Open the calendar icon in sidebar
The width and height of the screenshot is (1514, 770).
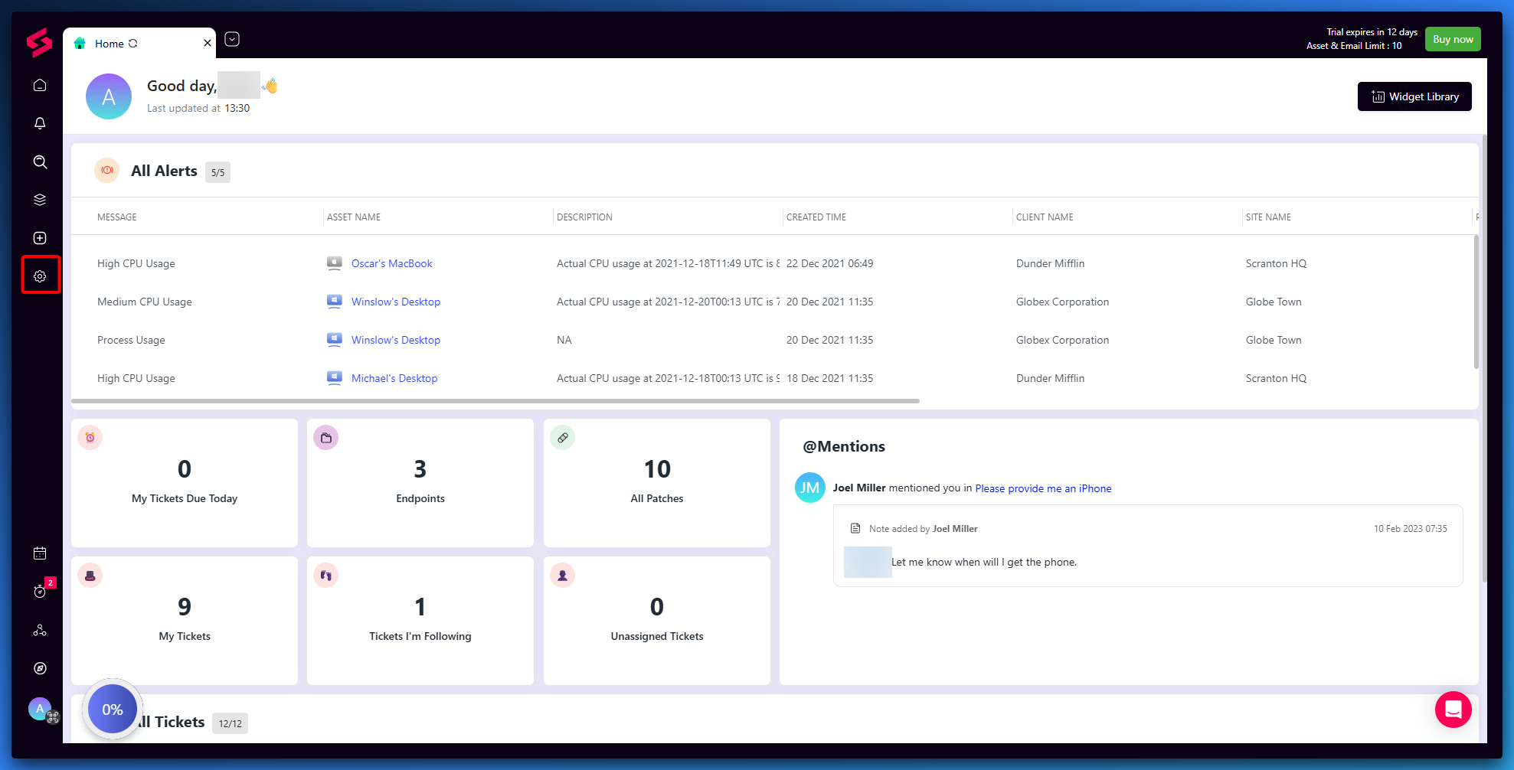coord(40,553)
